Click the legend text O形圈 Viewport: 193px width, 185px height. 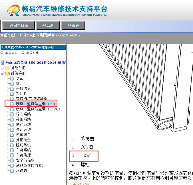(87, 147)
